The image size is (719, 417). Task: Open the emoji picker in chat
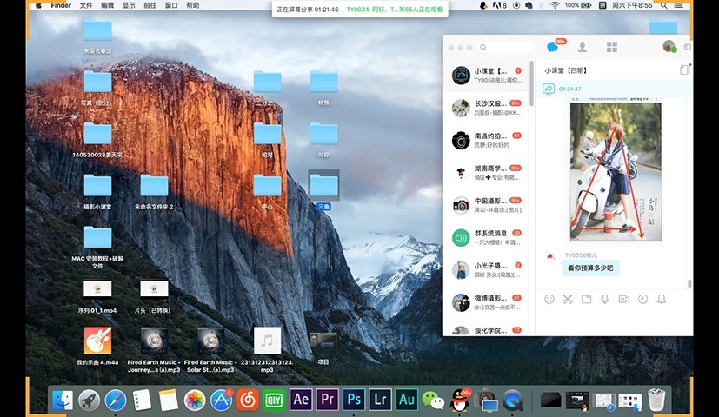[549, 299]
